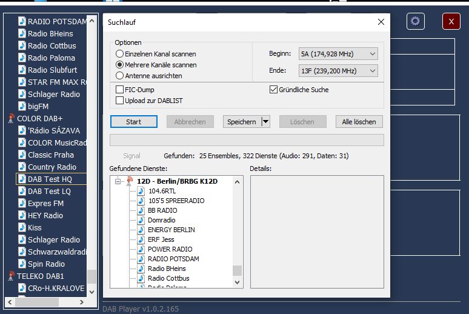This screenshot has height=314, width=469.
Task: Select Radio Slubfurt in the sidebar
Action: tap(52, 70)
